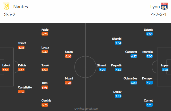
Task: Select Cornet's 6.90 rating badge
Action: (x=149, y=105)
